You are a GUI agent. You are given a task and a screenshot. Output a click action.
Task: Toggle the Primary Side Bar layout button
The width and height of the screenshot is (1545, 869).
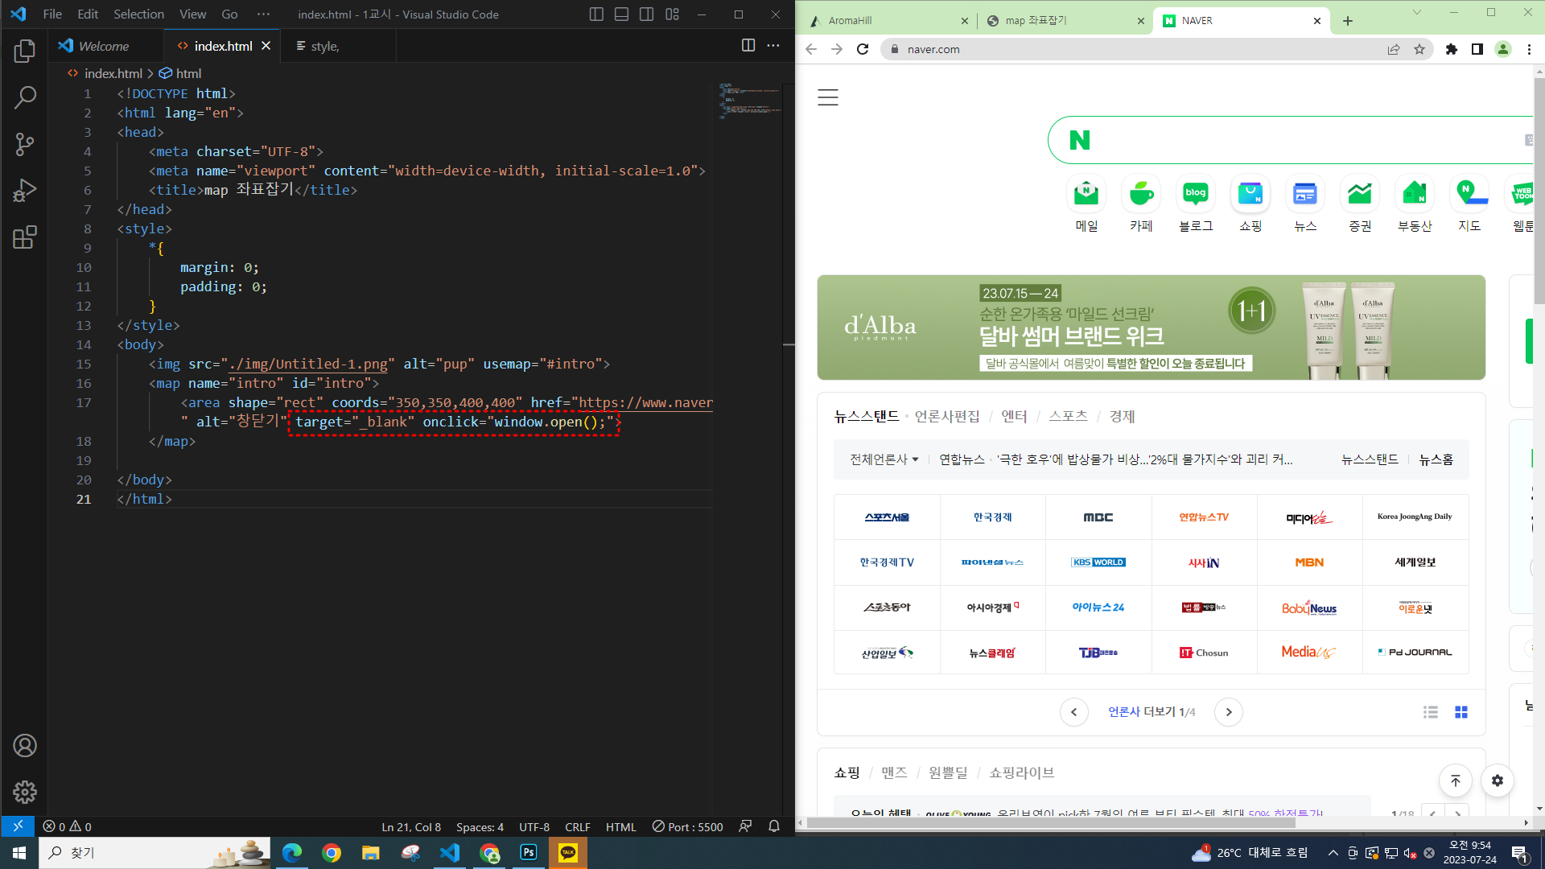click(596, 14)
